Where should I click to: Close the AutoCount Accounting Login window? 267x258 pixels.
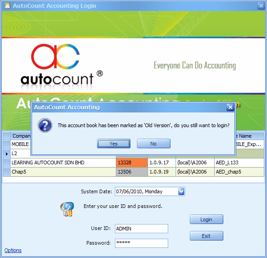[261, 6]
